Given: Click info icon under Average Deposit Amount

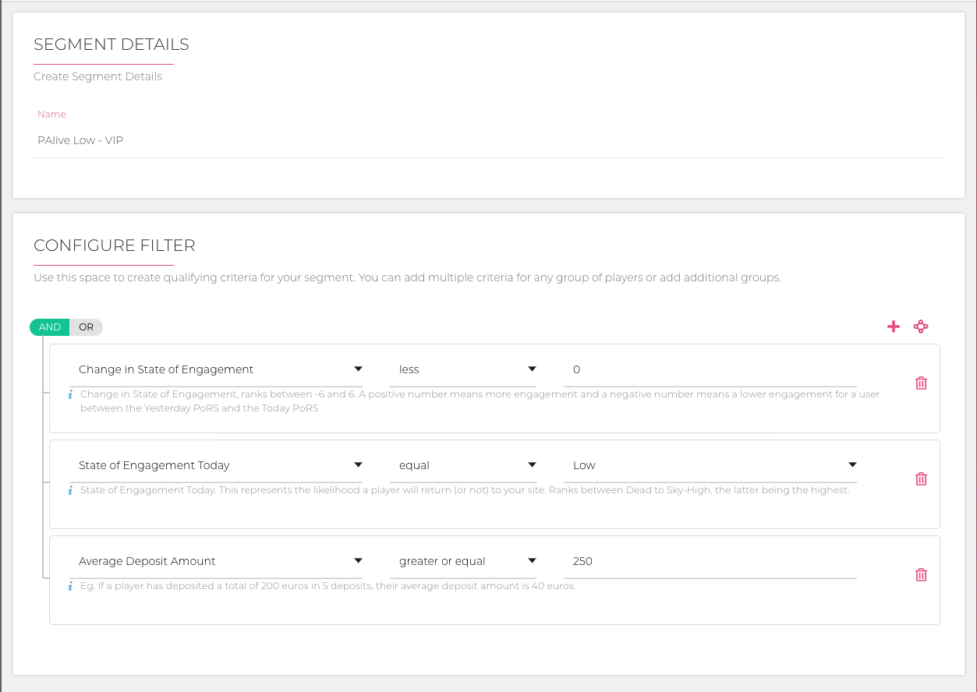Looking at the screenshot, I should [x=70, y=586].
